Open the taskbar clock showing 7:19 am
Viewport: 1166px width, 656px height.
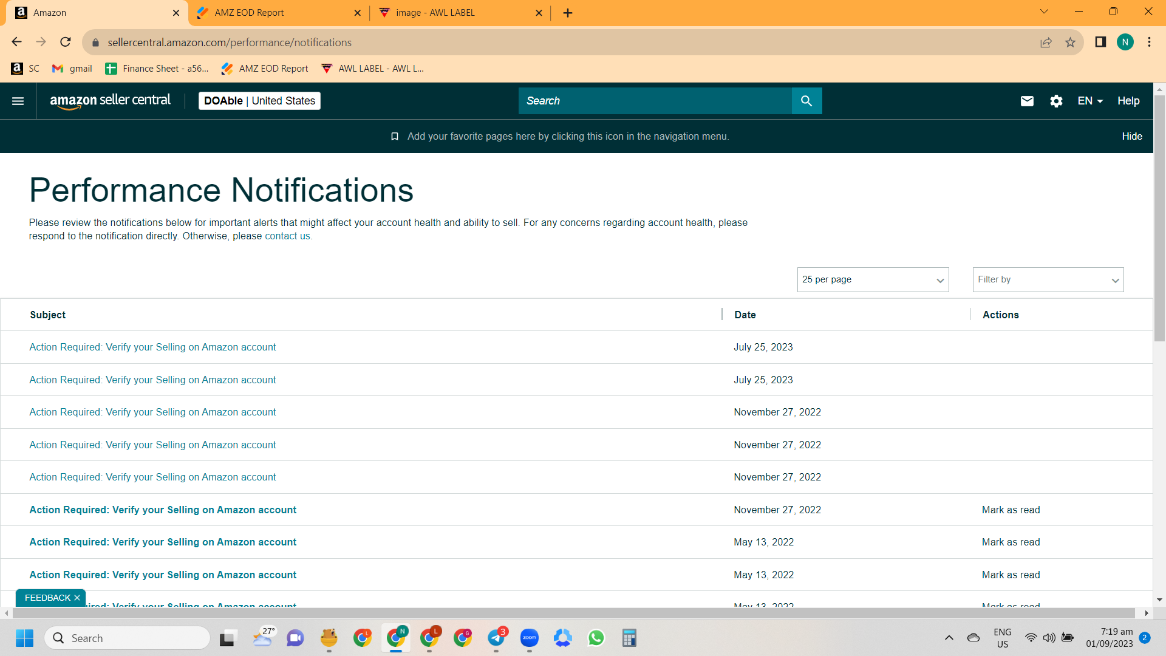click(1110, 638)
